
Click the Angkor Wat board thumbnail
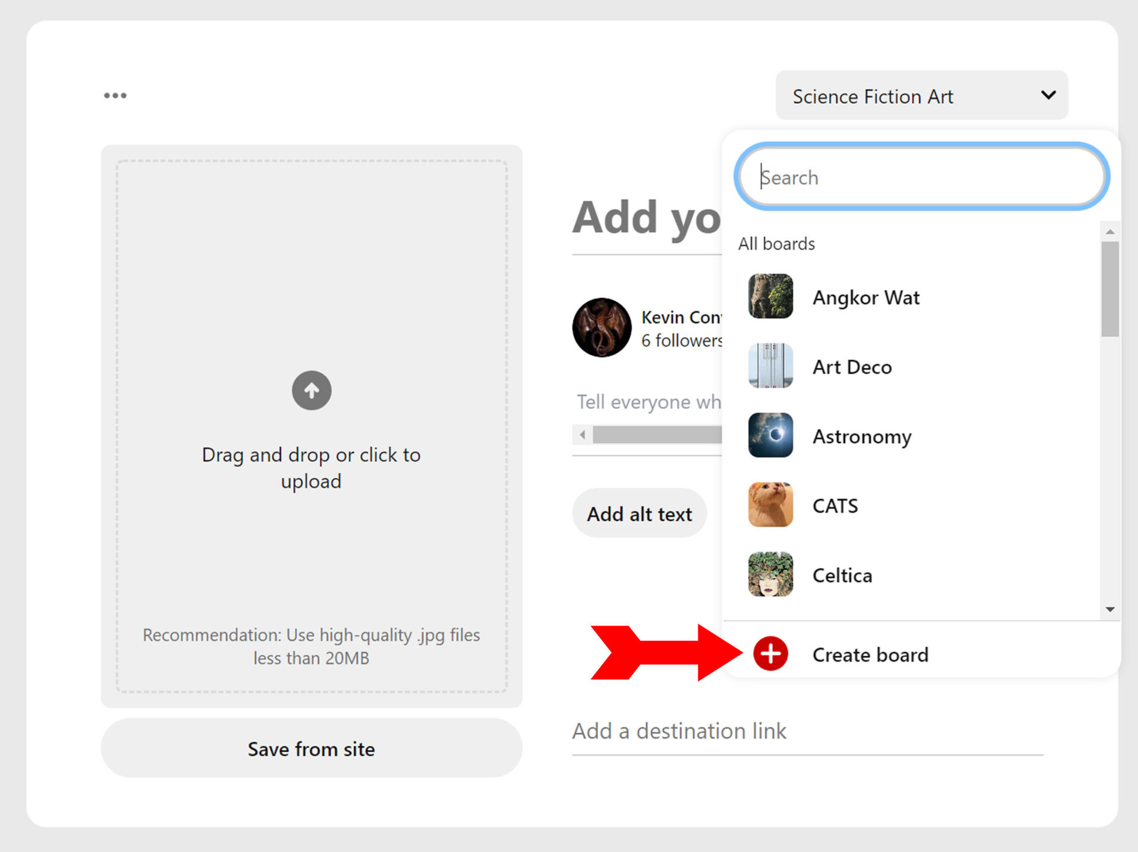[770, 296]
